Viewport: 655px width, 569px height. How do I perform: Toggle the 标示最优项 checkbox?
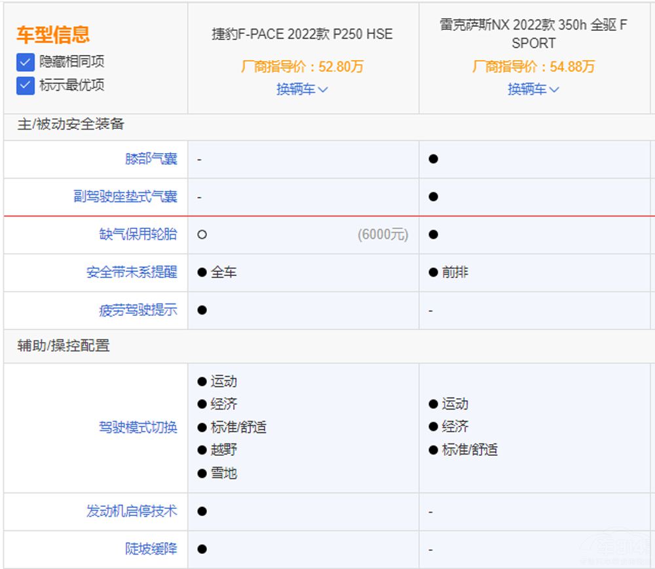[26, 85]
